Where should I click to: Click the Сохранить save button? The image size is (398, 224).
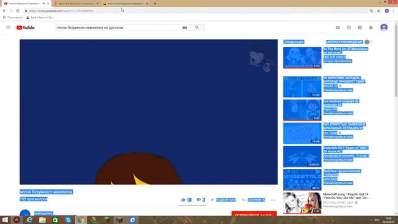click(253, 200)
